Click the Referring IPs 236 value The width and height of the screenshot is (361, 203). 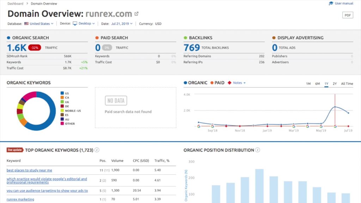[x=262, y=62]
